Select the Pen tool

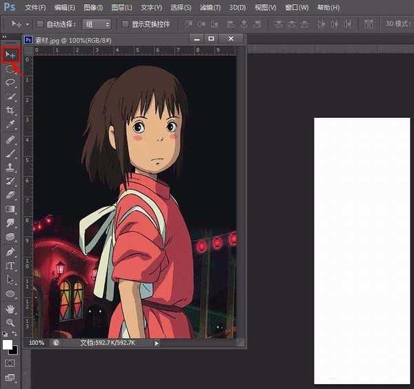[10, 252]
